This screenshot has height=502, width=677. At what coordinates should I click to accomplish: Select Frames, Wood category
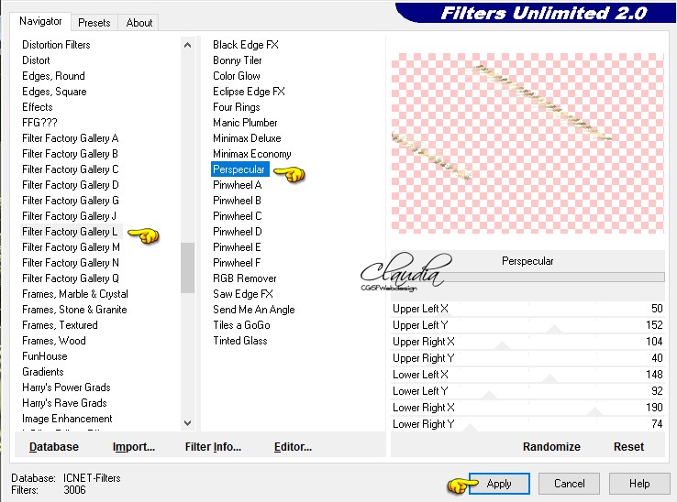[x=54, y=340]
